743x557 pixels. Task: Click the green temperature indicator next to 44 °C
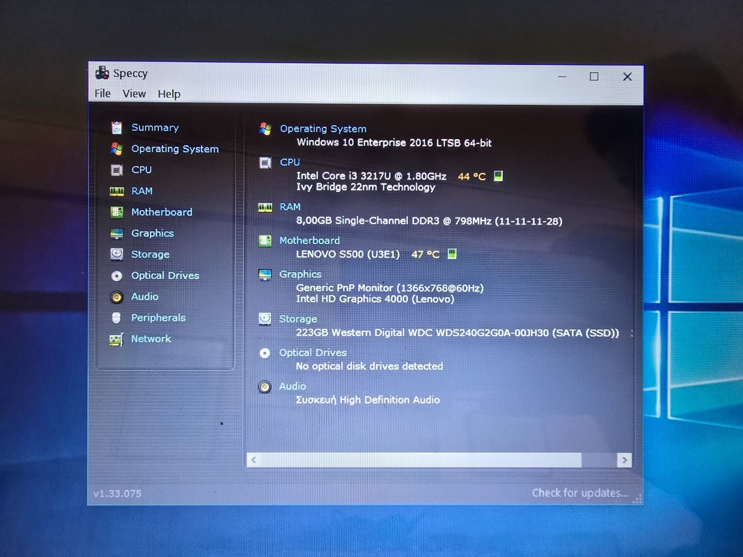[x=498, y=176]
